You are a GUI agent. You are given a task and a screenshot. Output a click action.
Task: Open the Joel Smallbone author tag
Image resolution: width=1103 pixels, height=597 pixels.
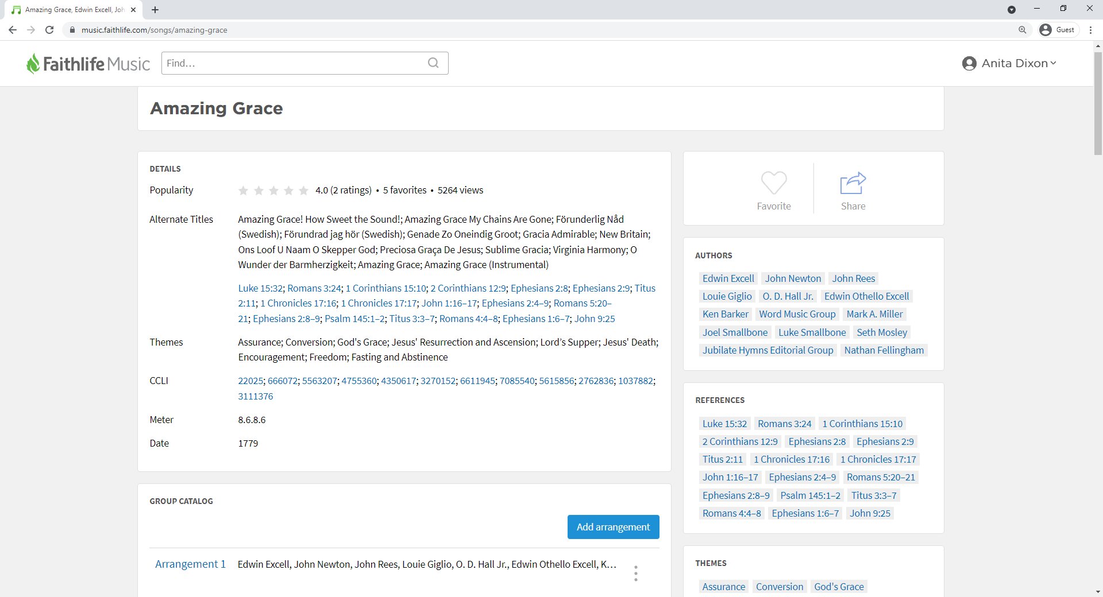point(735,332)
